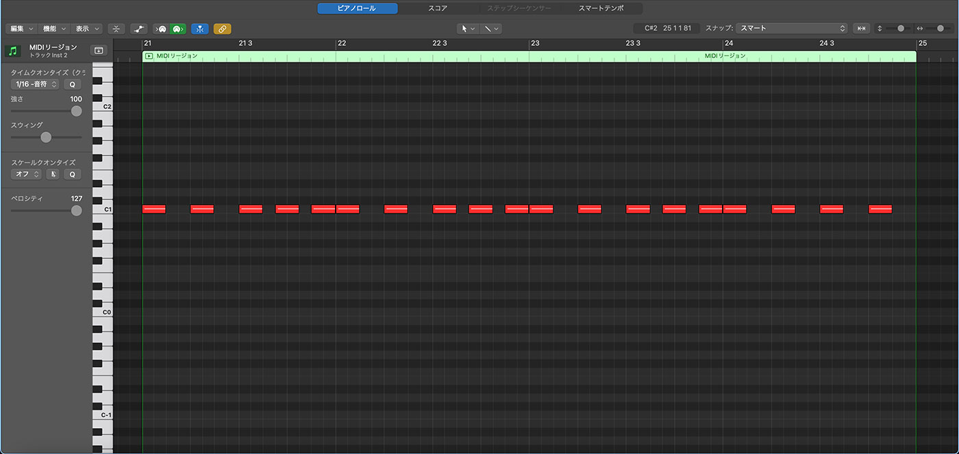This screenshot has height=454, width=959.
Task: Open the pointer tool menu
Action: tap(468, 29)
